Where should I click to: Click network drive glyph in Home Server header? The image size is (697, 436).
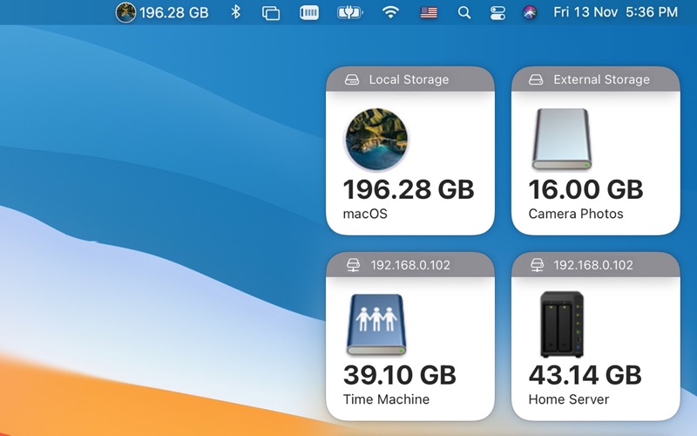coord(537,265)
